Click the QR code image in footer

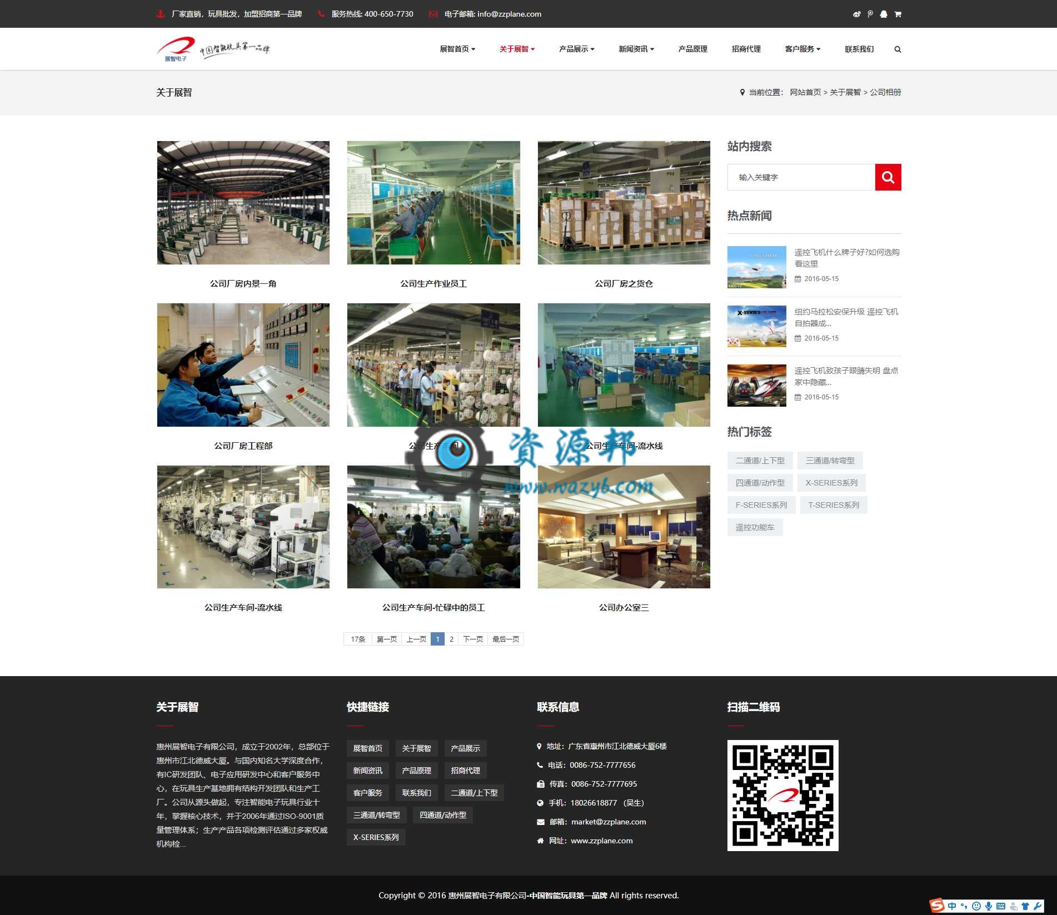782,795
